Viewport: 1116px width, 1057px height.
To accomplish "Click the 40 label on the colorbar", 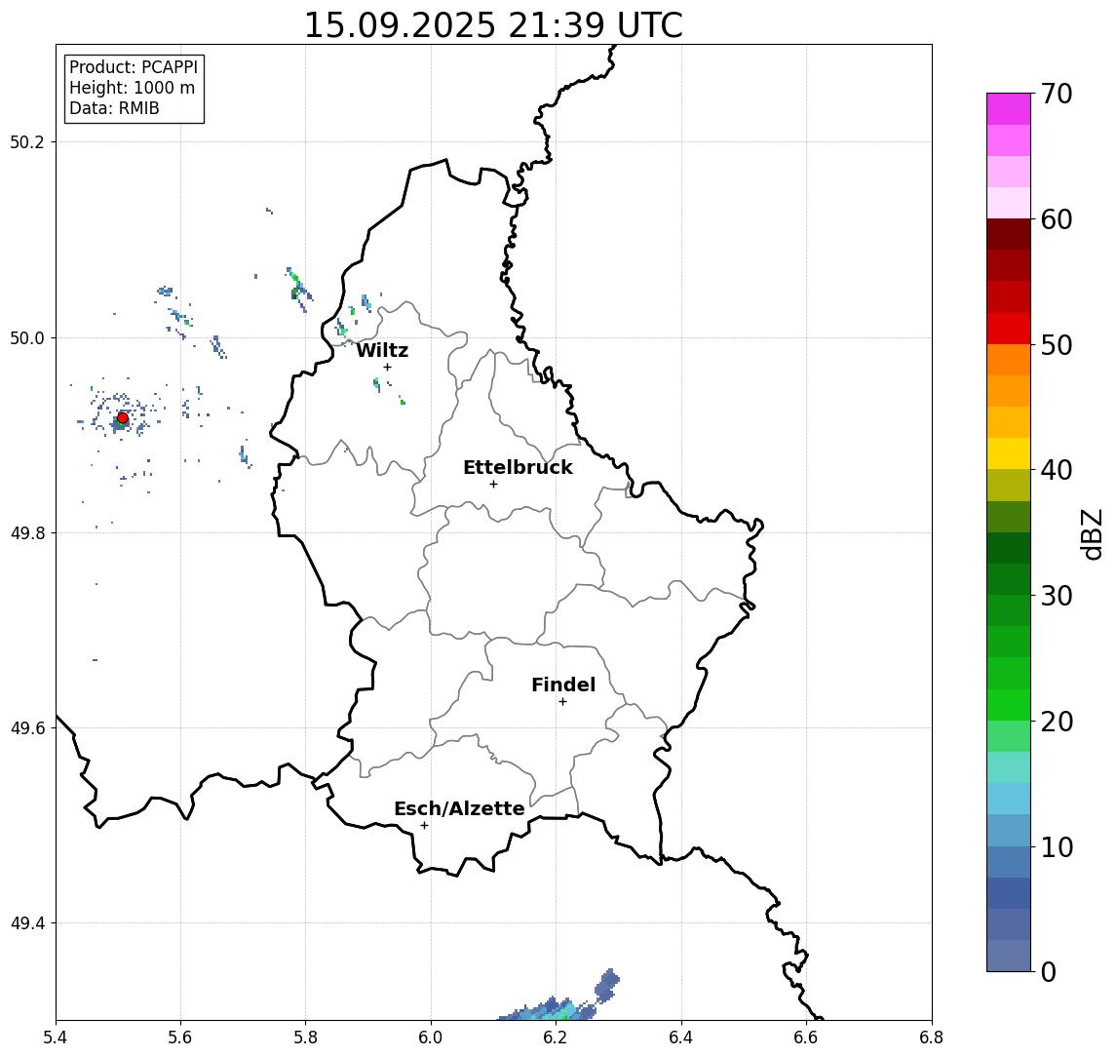I will (1057, 470).
